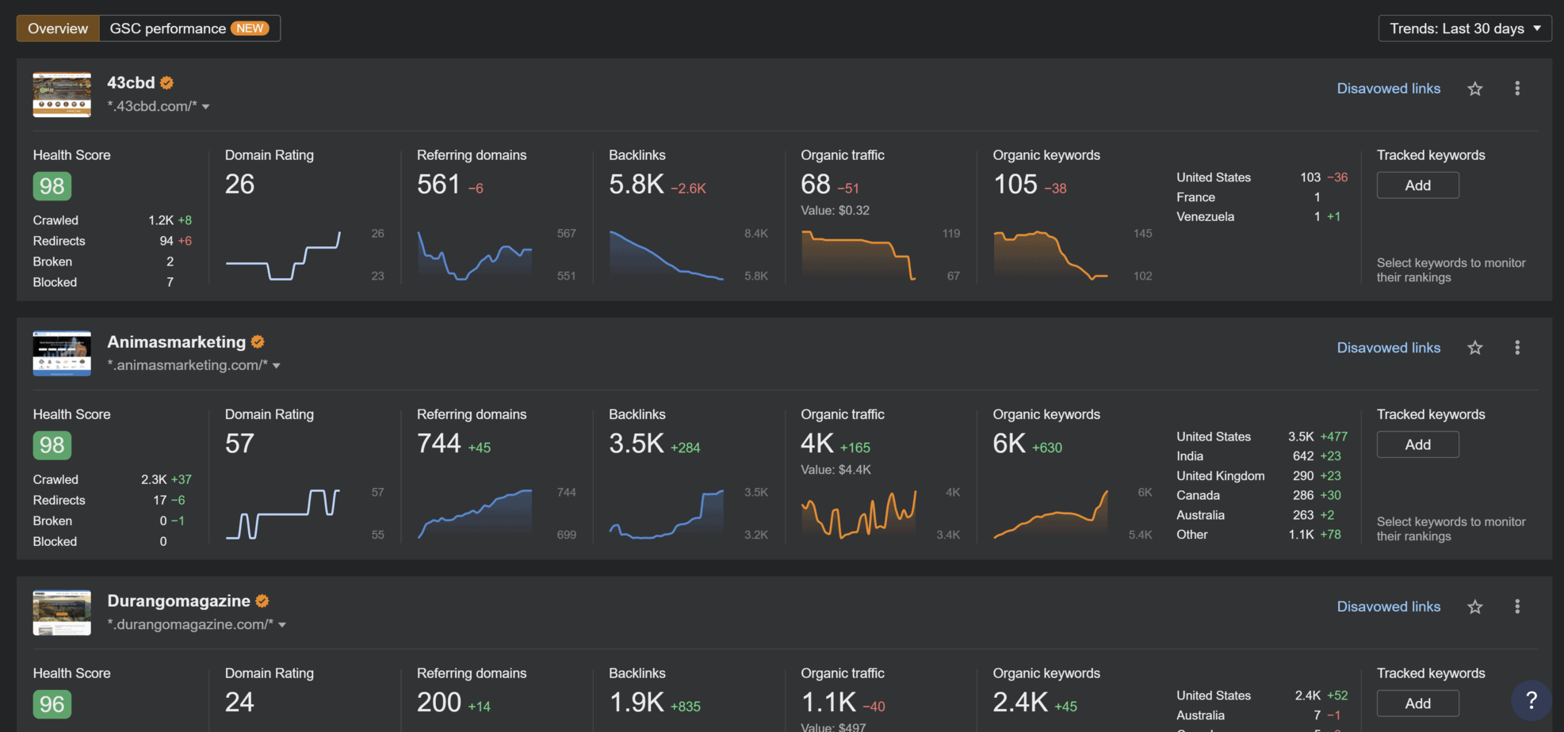Star the 43cbd project as favorite
Viewport: 1564px width, 732px height.
[1475, 88]
